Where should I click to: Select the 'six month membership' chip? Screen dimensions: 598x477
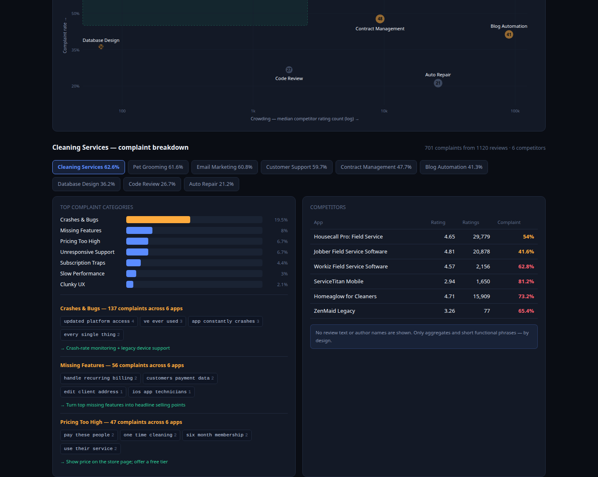[217, 435]
